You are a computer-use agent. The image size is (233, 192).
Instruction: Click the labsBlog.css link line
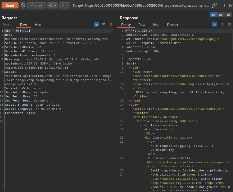(x=181, y=84)
